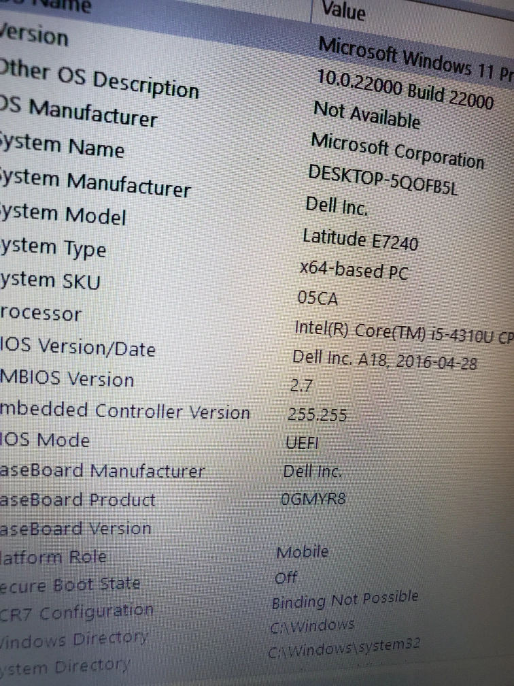Select the Intel Core i5-4310U value

pos(404,333)
